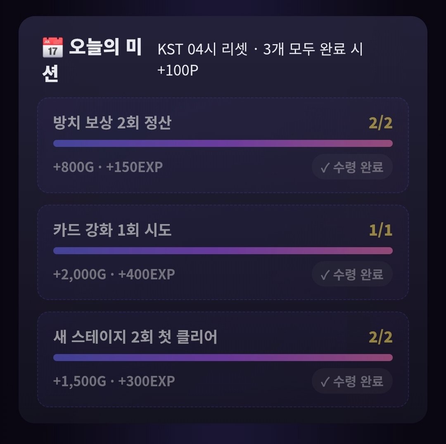Click the +2,000G · +400EXP reward text

pos(114,274)
